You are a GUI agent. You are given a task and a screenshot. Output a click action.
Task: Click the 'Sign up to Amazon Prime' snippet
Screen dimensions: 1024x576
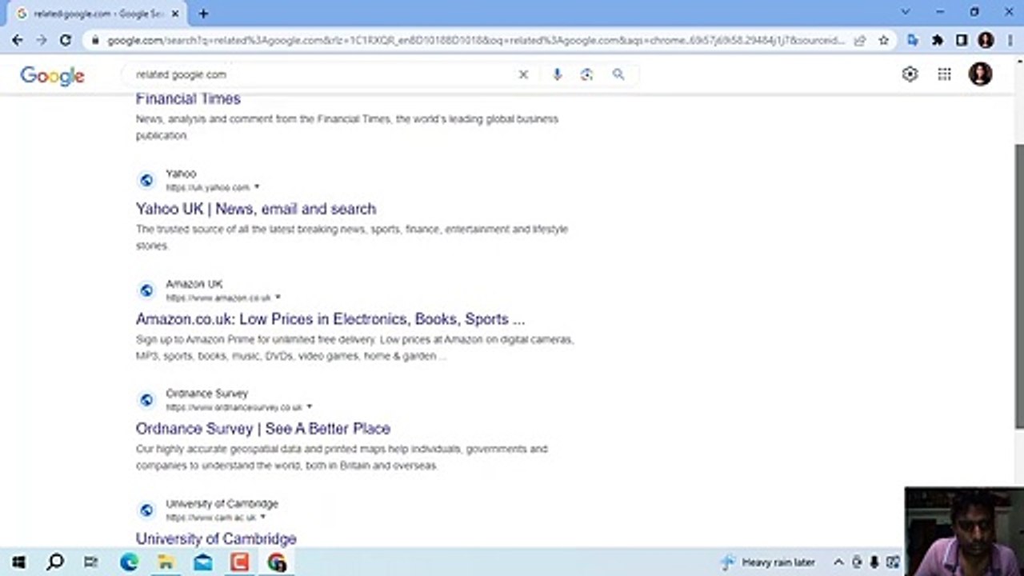click(355, 348)
